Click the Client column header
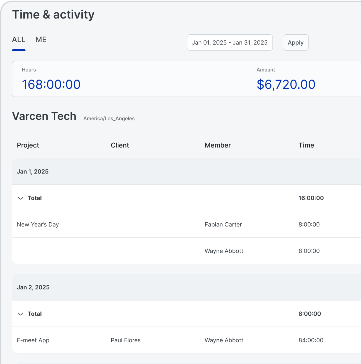This screenshot has height=364, width=361. pyautogui.click(x=120, y=145)
